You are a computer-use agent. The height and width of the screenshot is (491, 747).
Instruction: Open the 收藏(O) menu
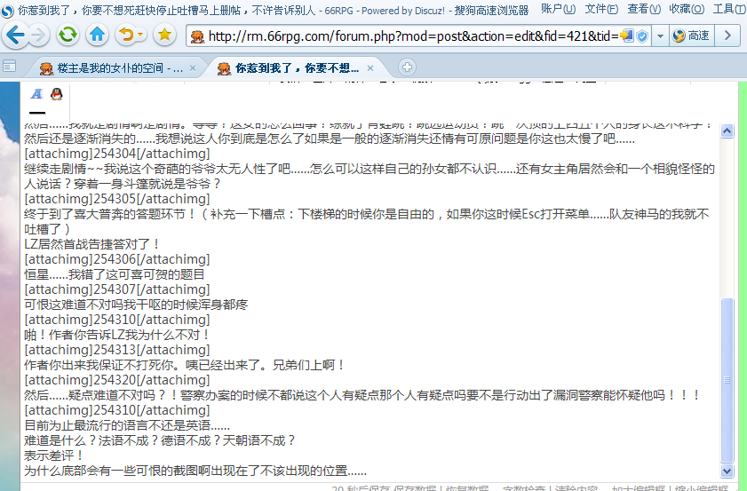click(x=687, y=9)
